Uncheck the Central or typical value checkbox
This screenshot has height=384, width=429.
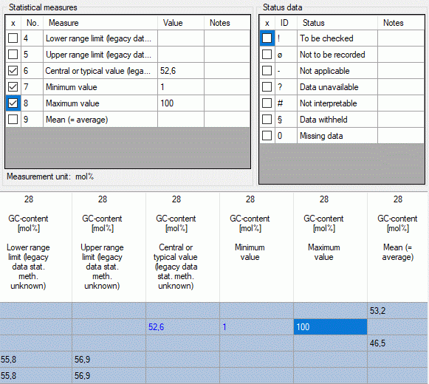coord(13,71)
